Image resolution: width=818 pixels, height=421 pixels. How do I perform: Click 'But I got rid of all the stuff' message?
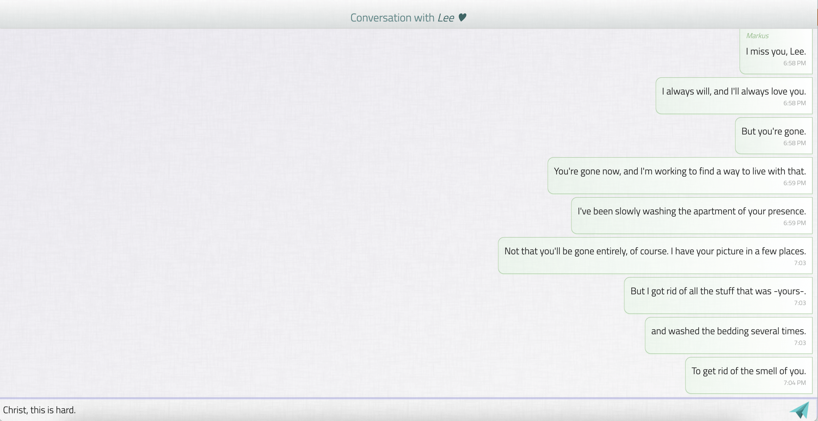[718, 295]
